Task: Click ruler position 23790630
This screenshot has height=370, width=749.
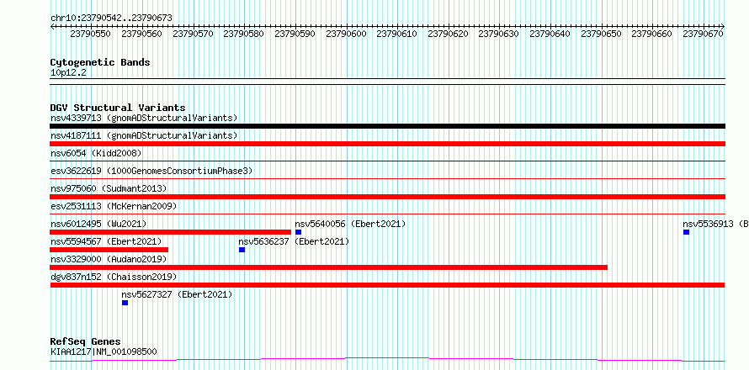Action: click(499, 34)
